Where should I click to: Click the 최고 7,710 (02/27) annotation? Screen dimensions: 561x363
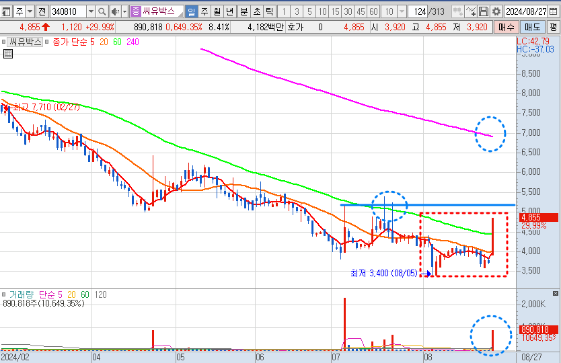[x=46, y=107]
